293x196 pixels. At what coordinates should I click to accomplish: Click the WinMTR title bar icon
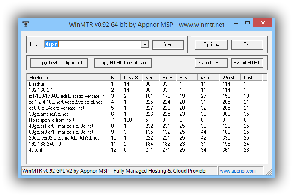[x=26, y=24]
